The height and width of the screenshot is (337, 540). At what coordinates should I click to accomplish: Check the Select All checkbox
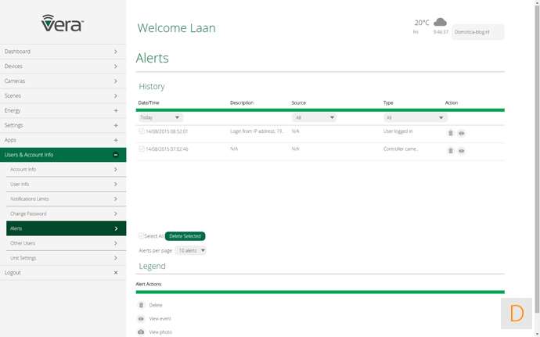point(141,235)
